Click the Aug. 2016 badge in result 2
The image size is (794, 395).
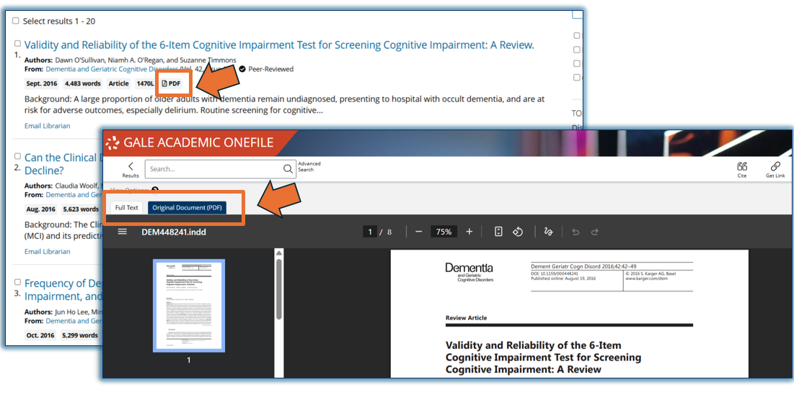[x=42, y=209]
